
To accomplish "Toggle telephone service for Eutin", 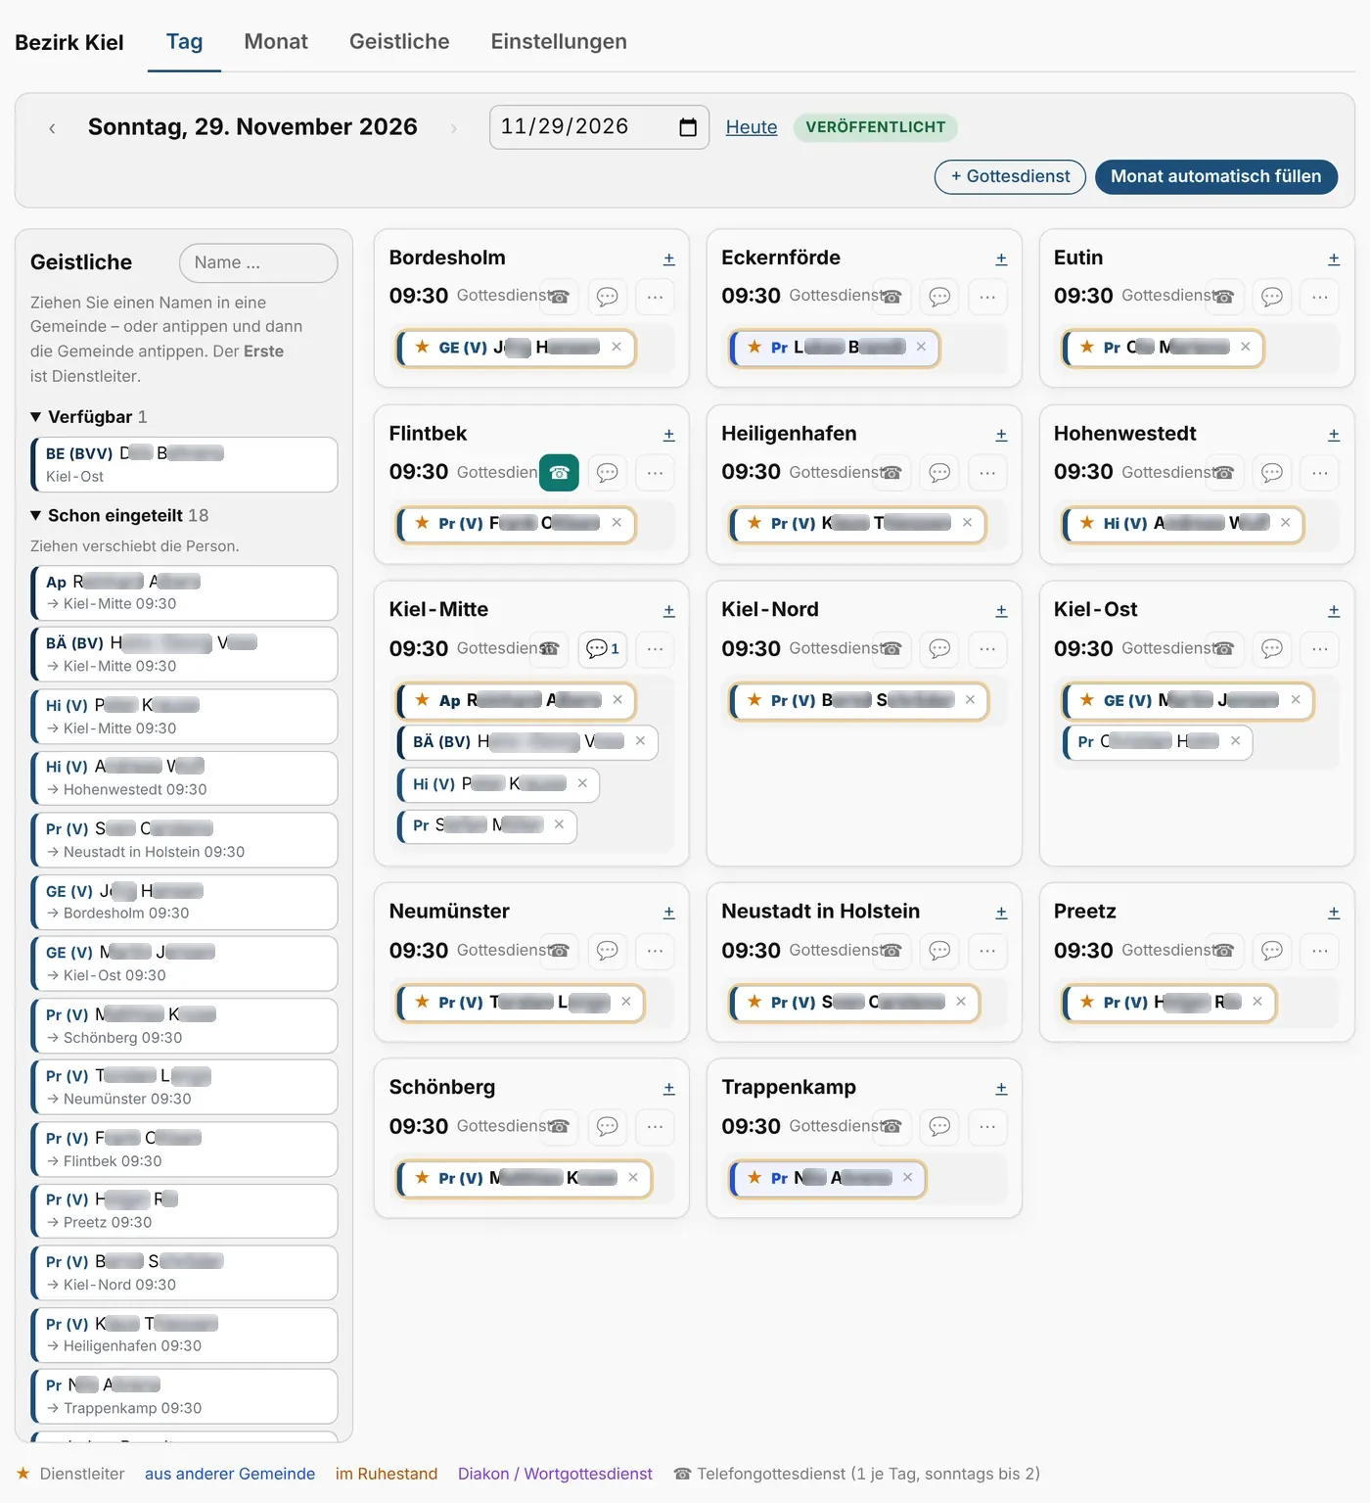I will (x=1224, y=296).
